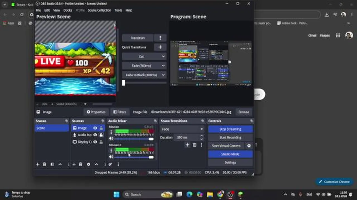The image size is (357, 200).
Task: Adjust Mic/Aux volume slider
Action: pos(134,139)
